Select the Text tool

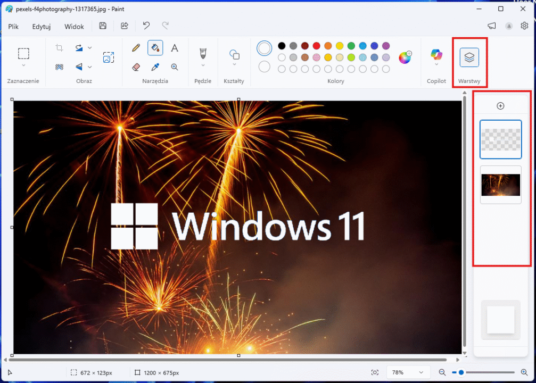174,48
